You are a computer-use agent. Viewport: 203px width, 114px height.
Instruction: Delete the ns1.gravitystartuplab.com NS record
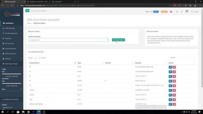[x=174, y=67]
